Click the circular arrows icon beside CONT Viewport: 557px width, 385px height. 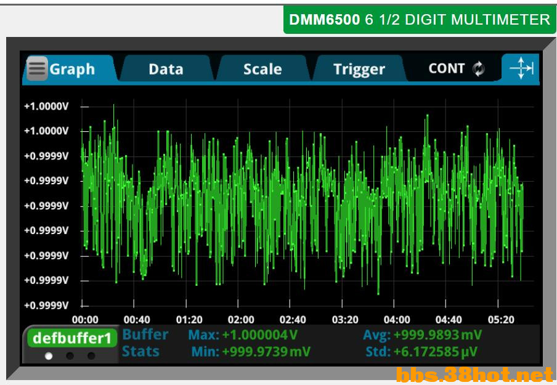[x=479, y=69]
